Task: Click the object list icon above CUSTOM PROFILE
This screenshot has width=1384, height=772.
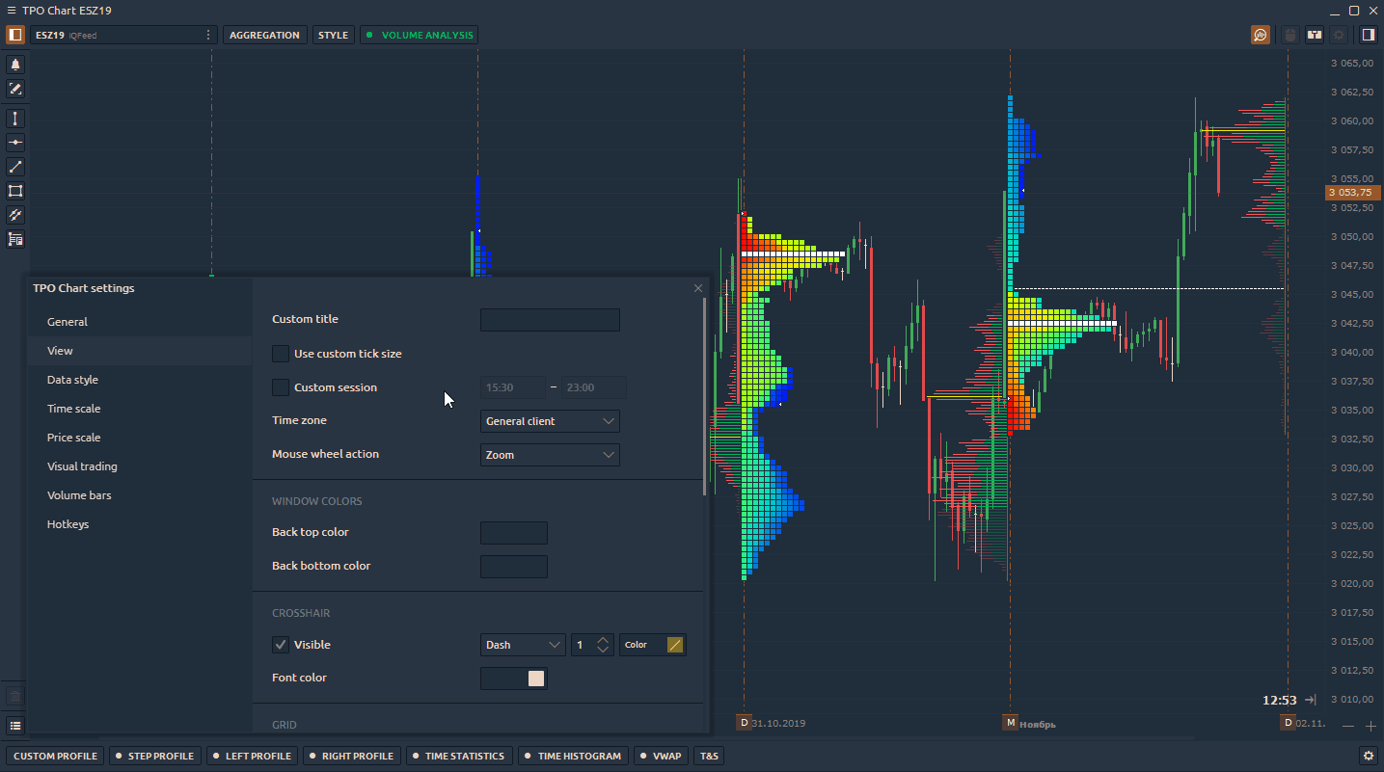Action: pos(15,725)
